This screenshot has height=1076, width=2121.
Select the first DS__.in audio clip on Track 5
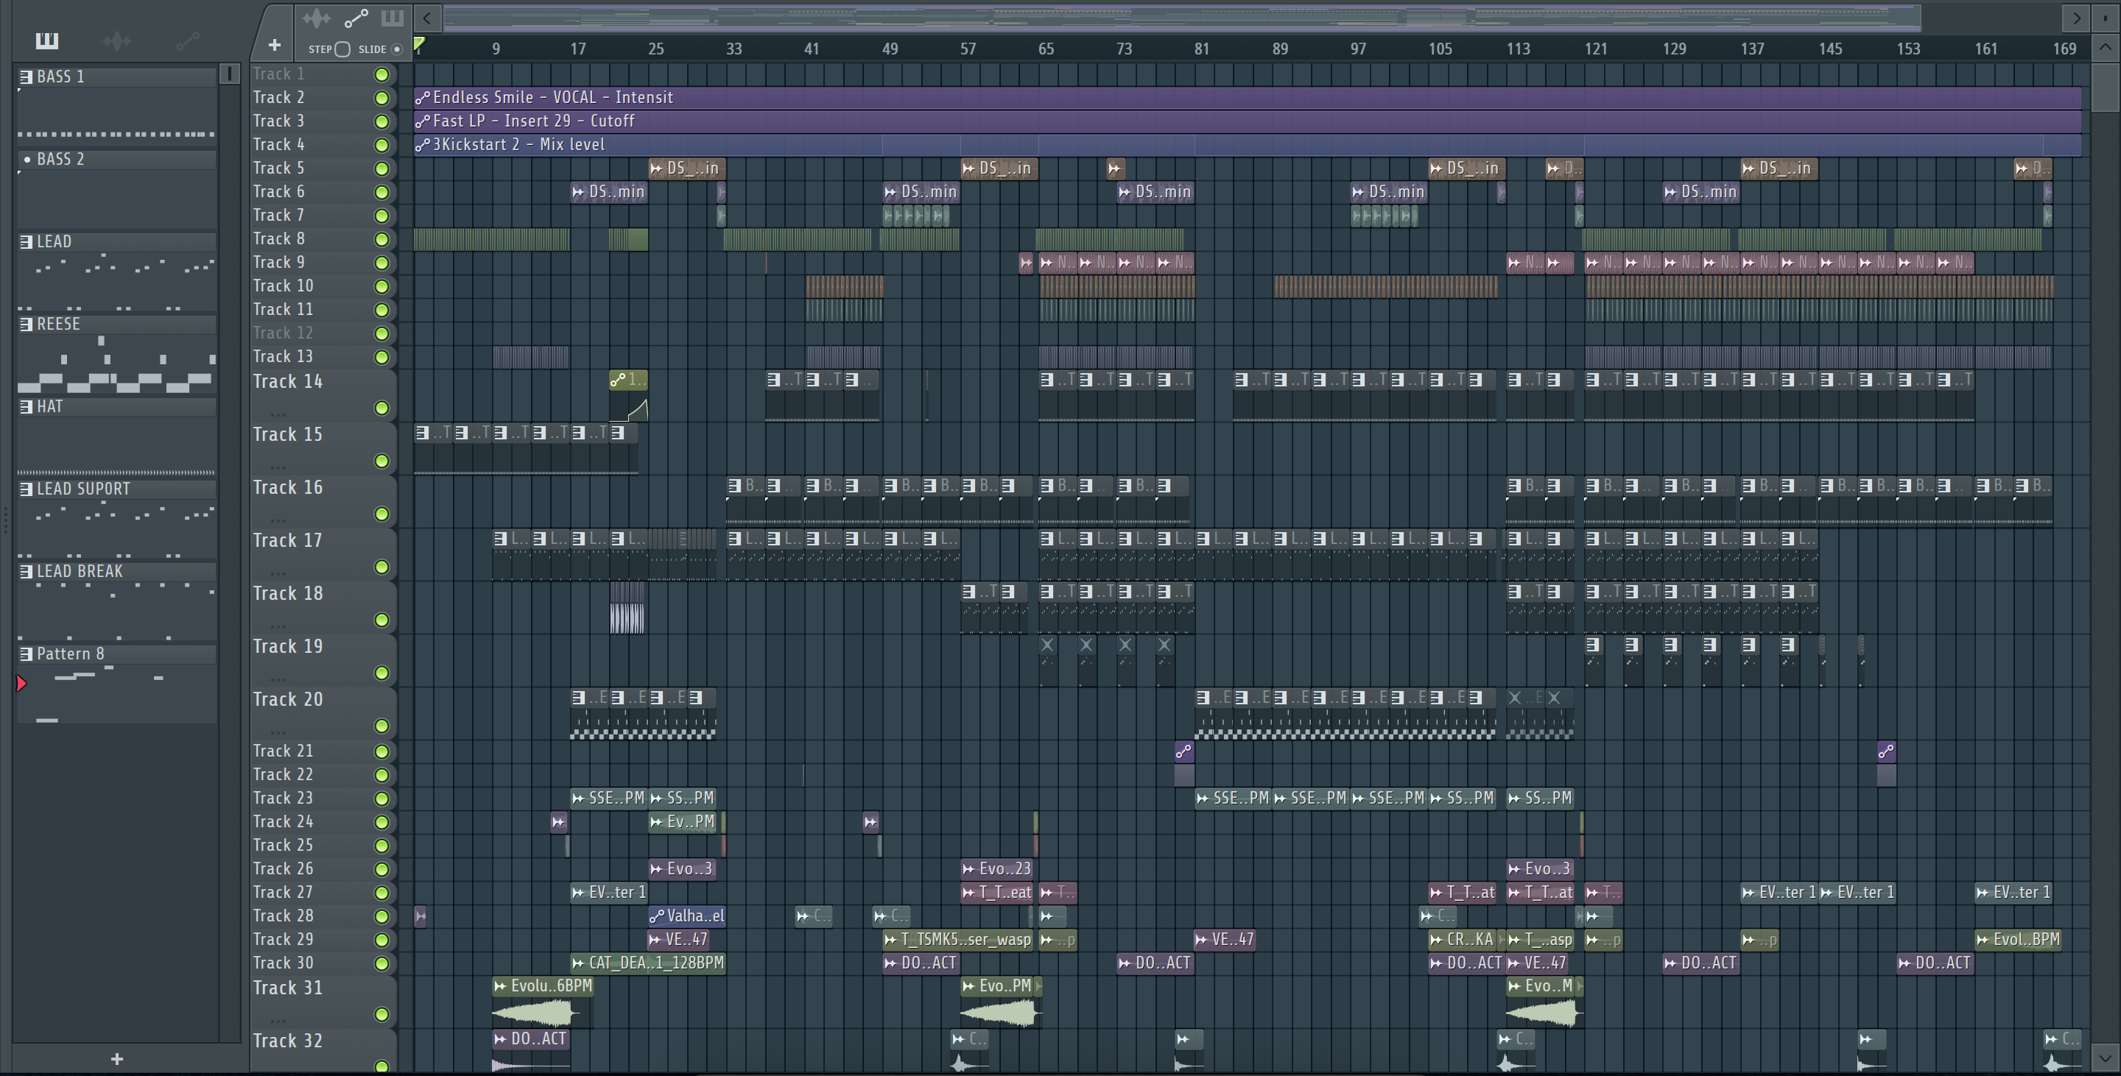tap(686, 168)
